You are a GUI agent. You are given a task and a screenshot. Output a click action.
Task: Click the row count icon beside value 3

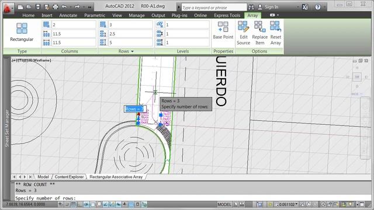(103, 24)
